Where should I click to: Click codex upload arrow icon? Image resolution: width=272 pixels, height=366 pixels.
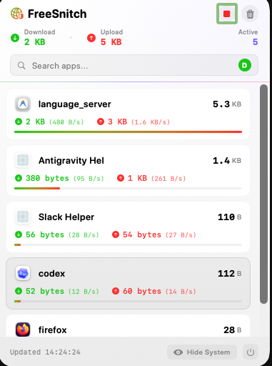pos(116,291)
